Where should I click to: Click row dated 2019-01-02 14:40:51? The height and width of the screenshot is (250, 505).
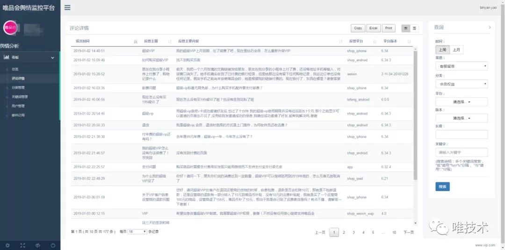click(x=242, y=51)
